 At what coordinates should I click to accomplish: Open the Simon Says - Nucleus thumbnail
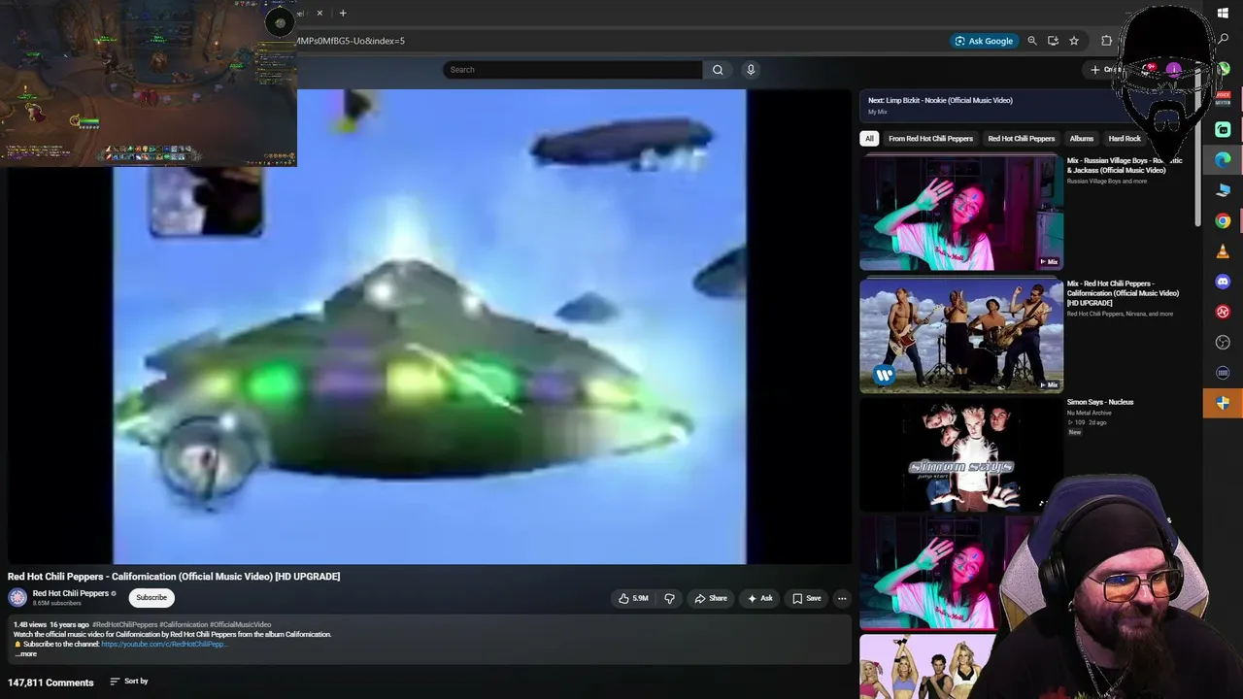click(961, 454)
